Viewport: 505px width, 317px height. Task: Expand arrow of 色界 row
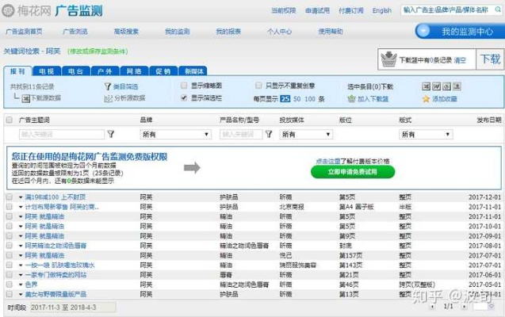21,285
